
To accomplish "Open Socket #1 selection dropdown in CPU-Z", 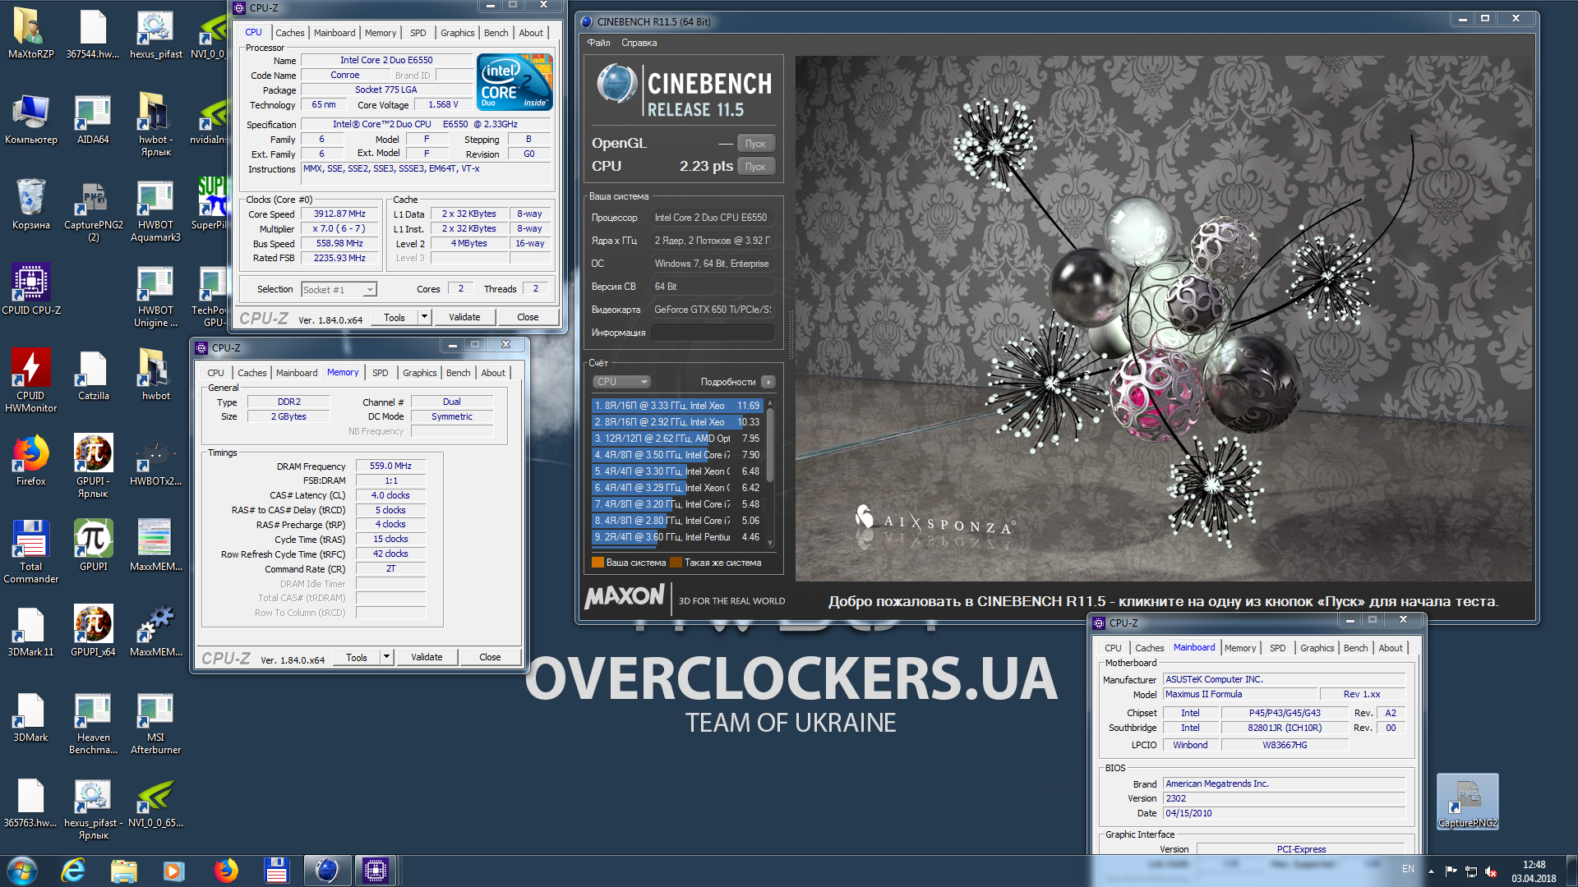I will point(339,289).
